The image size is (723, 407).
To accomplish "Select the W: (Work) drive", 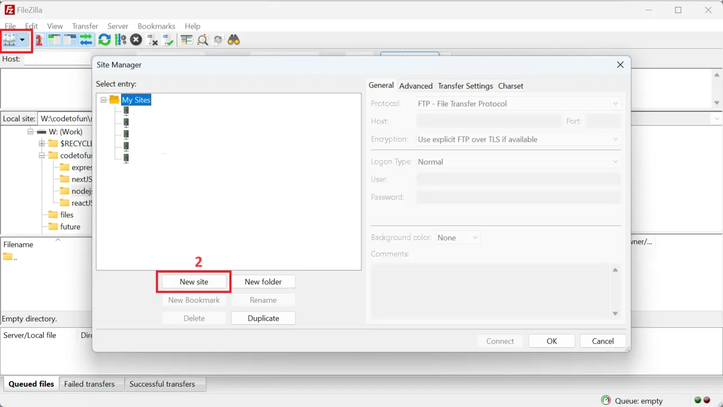I will click(x=65, y=132).
